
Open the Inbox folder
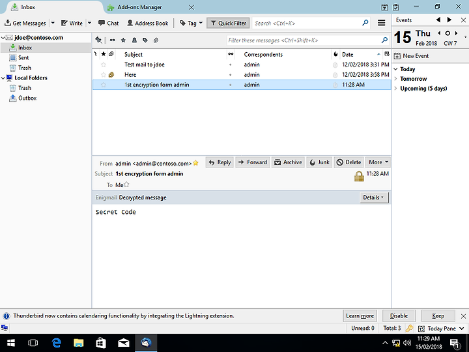pyautogui.click(x=25, y=48)
